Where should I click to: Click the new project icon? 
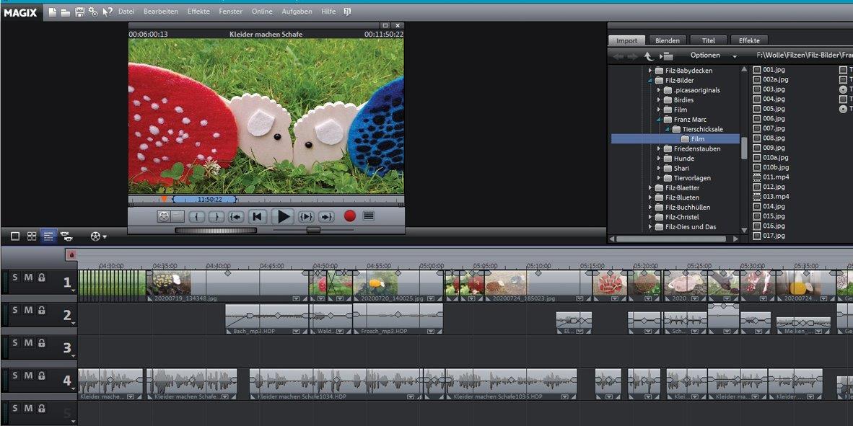(53, 12)
